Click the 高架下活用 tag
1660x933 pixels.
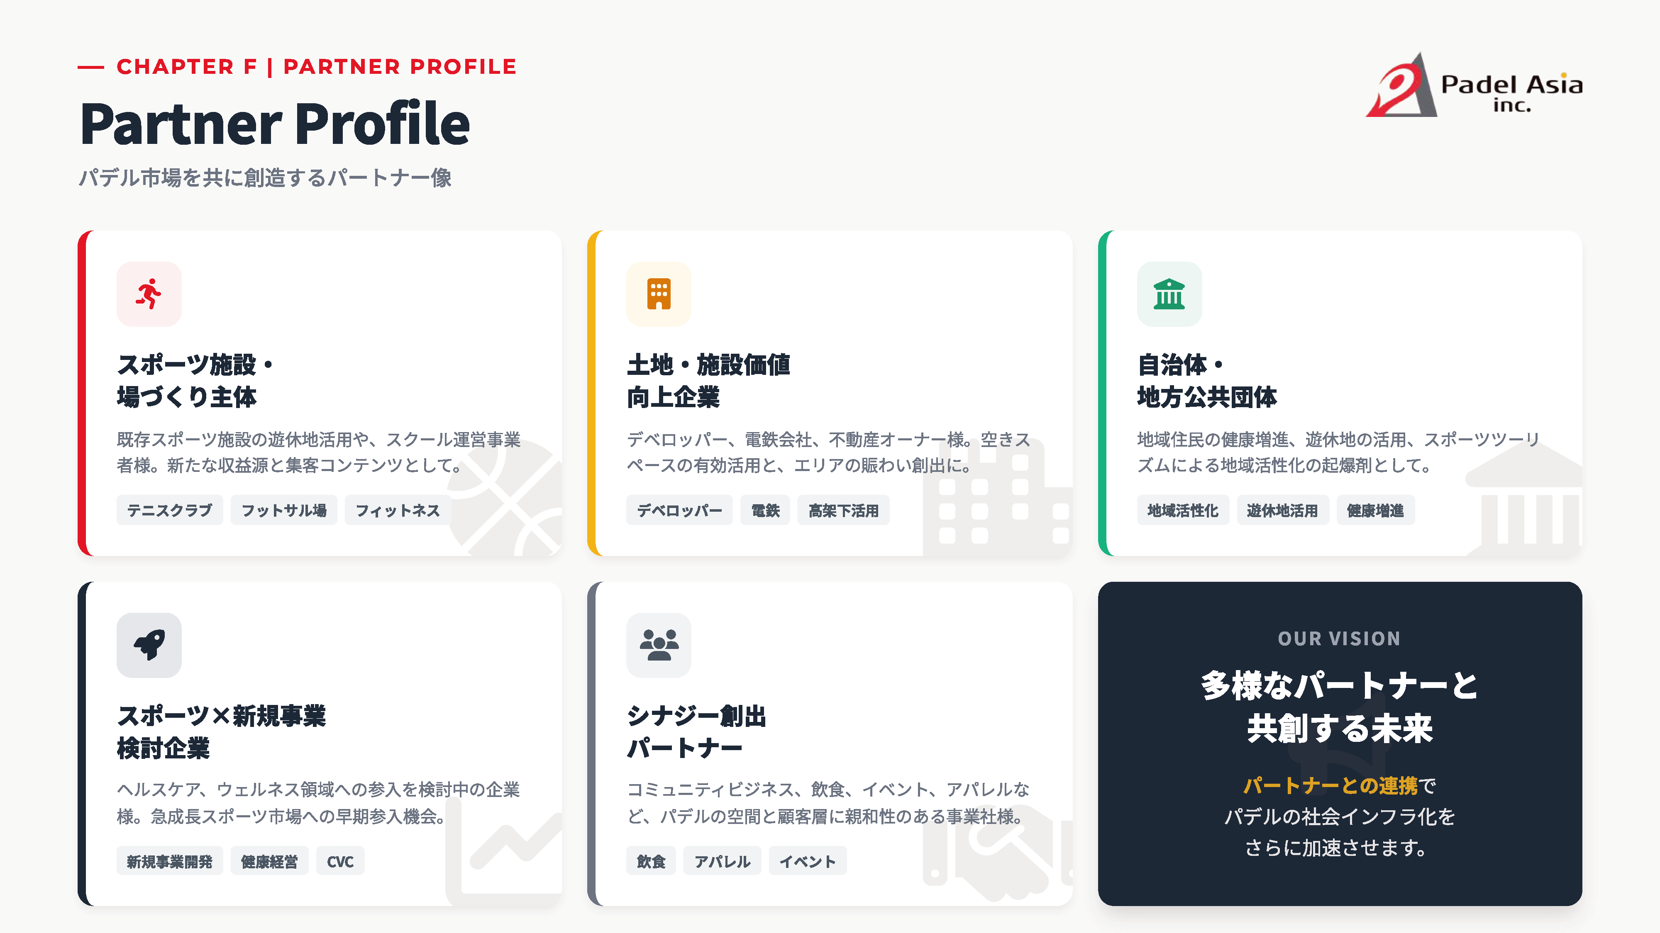pos(843,510)
